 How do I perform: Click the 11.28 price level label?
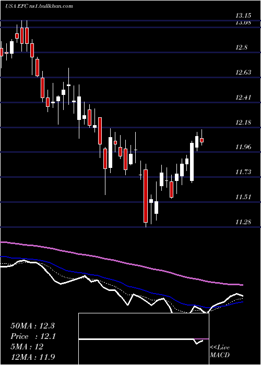[243, 222]
